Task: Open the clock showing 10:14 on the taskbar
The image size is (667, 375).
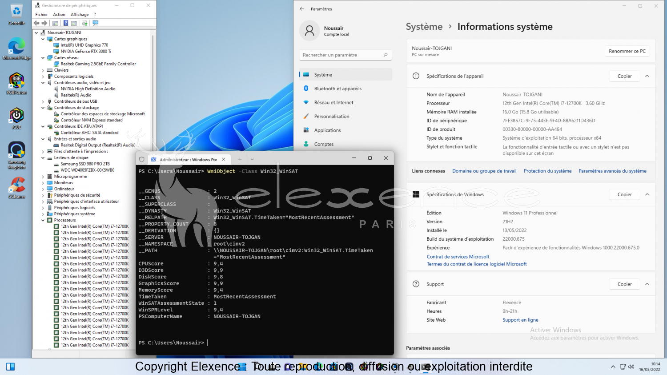Action: pyautogui.click(x=650, y=367)
